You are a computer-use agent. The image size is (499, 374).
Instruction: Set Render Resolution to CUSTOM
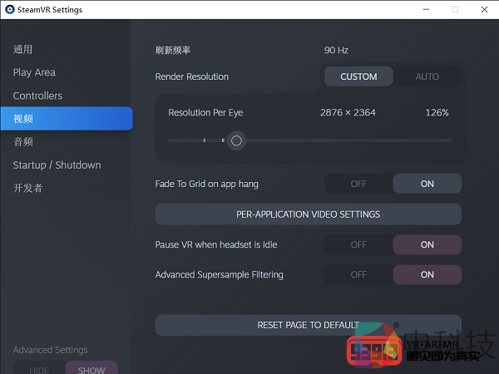pos(358,76)
